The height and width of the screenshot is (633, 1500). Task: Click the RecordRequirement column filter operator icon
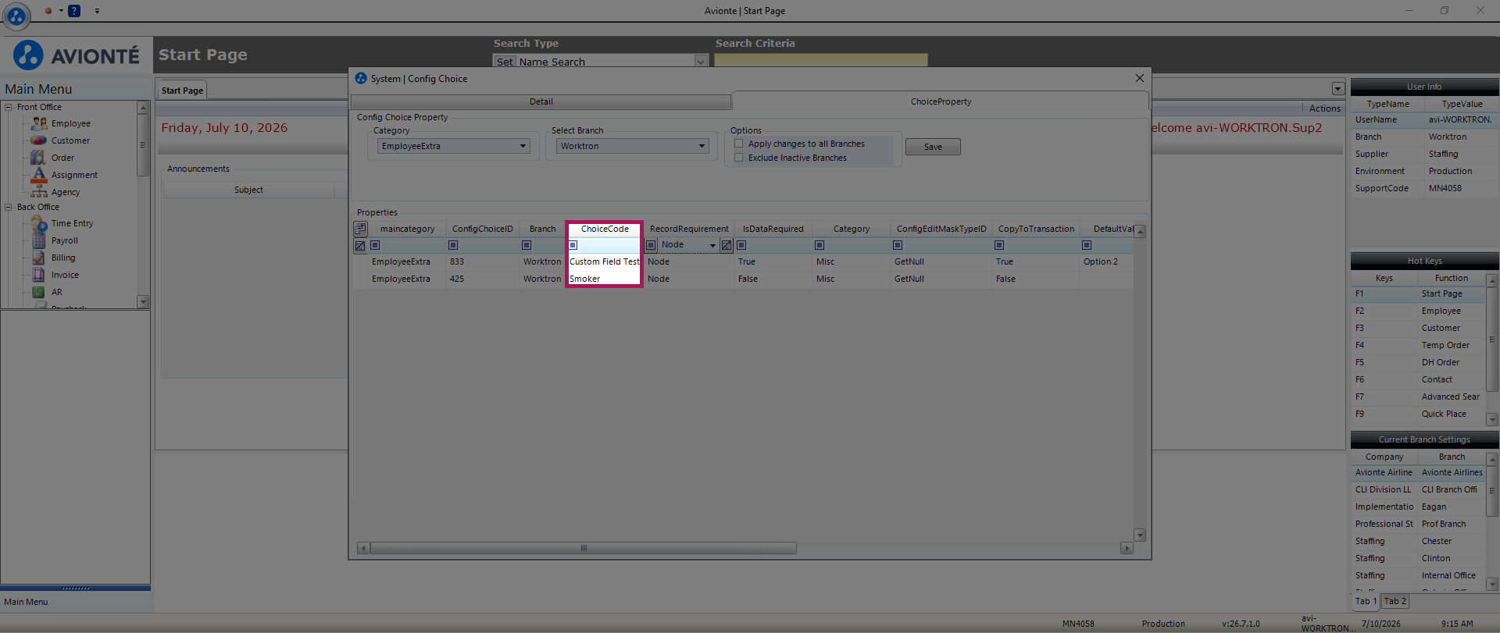pyautogui.click(x=651, y=245)
